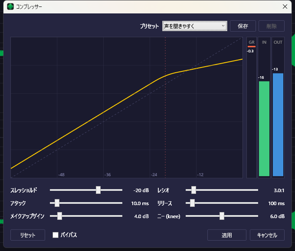Screen dimensions: 295x251
Task: Click the green IN level meter
Action: pyautogui.click(x=264, y=129)
